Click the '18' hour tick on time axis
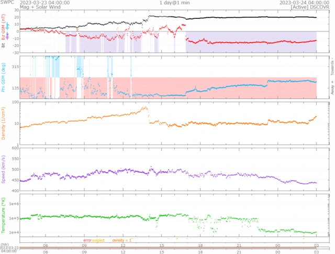The width and height of the screenshot is (335, 254). [x=200, y=245]
